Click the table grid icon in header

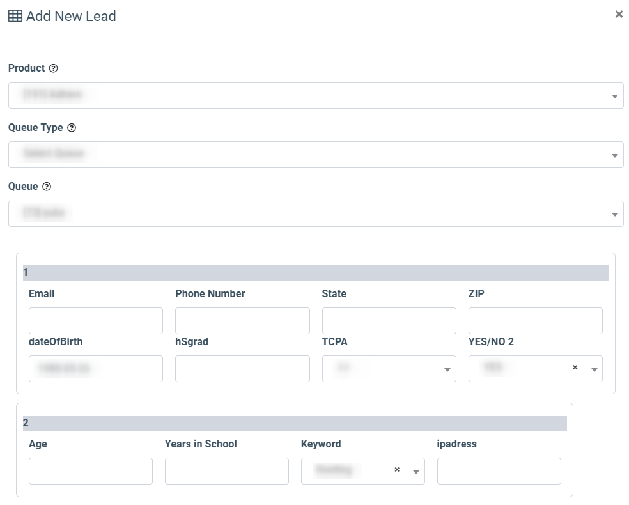[15, 16]
